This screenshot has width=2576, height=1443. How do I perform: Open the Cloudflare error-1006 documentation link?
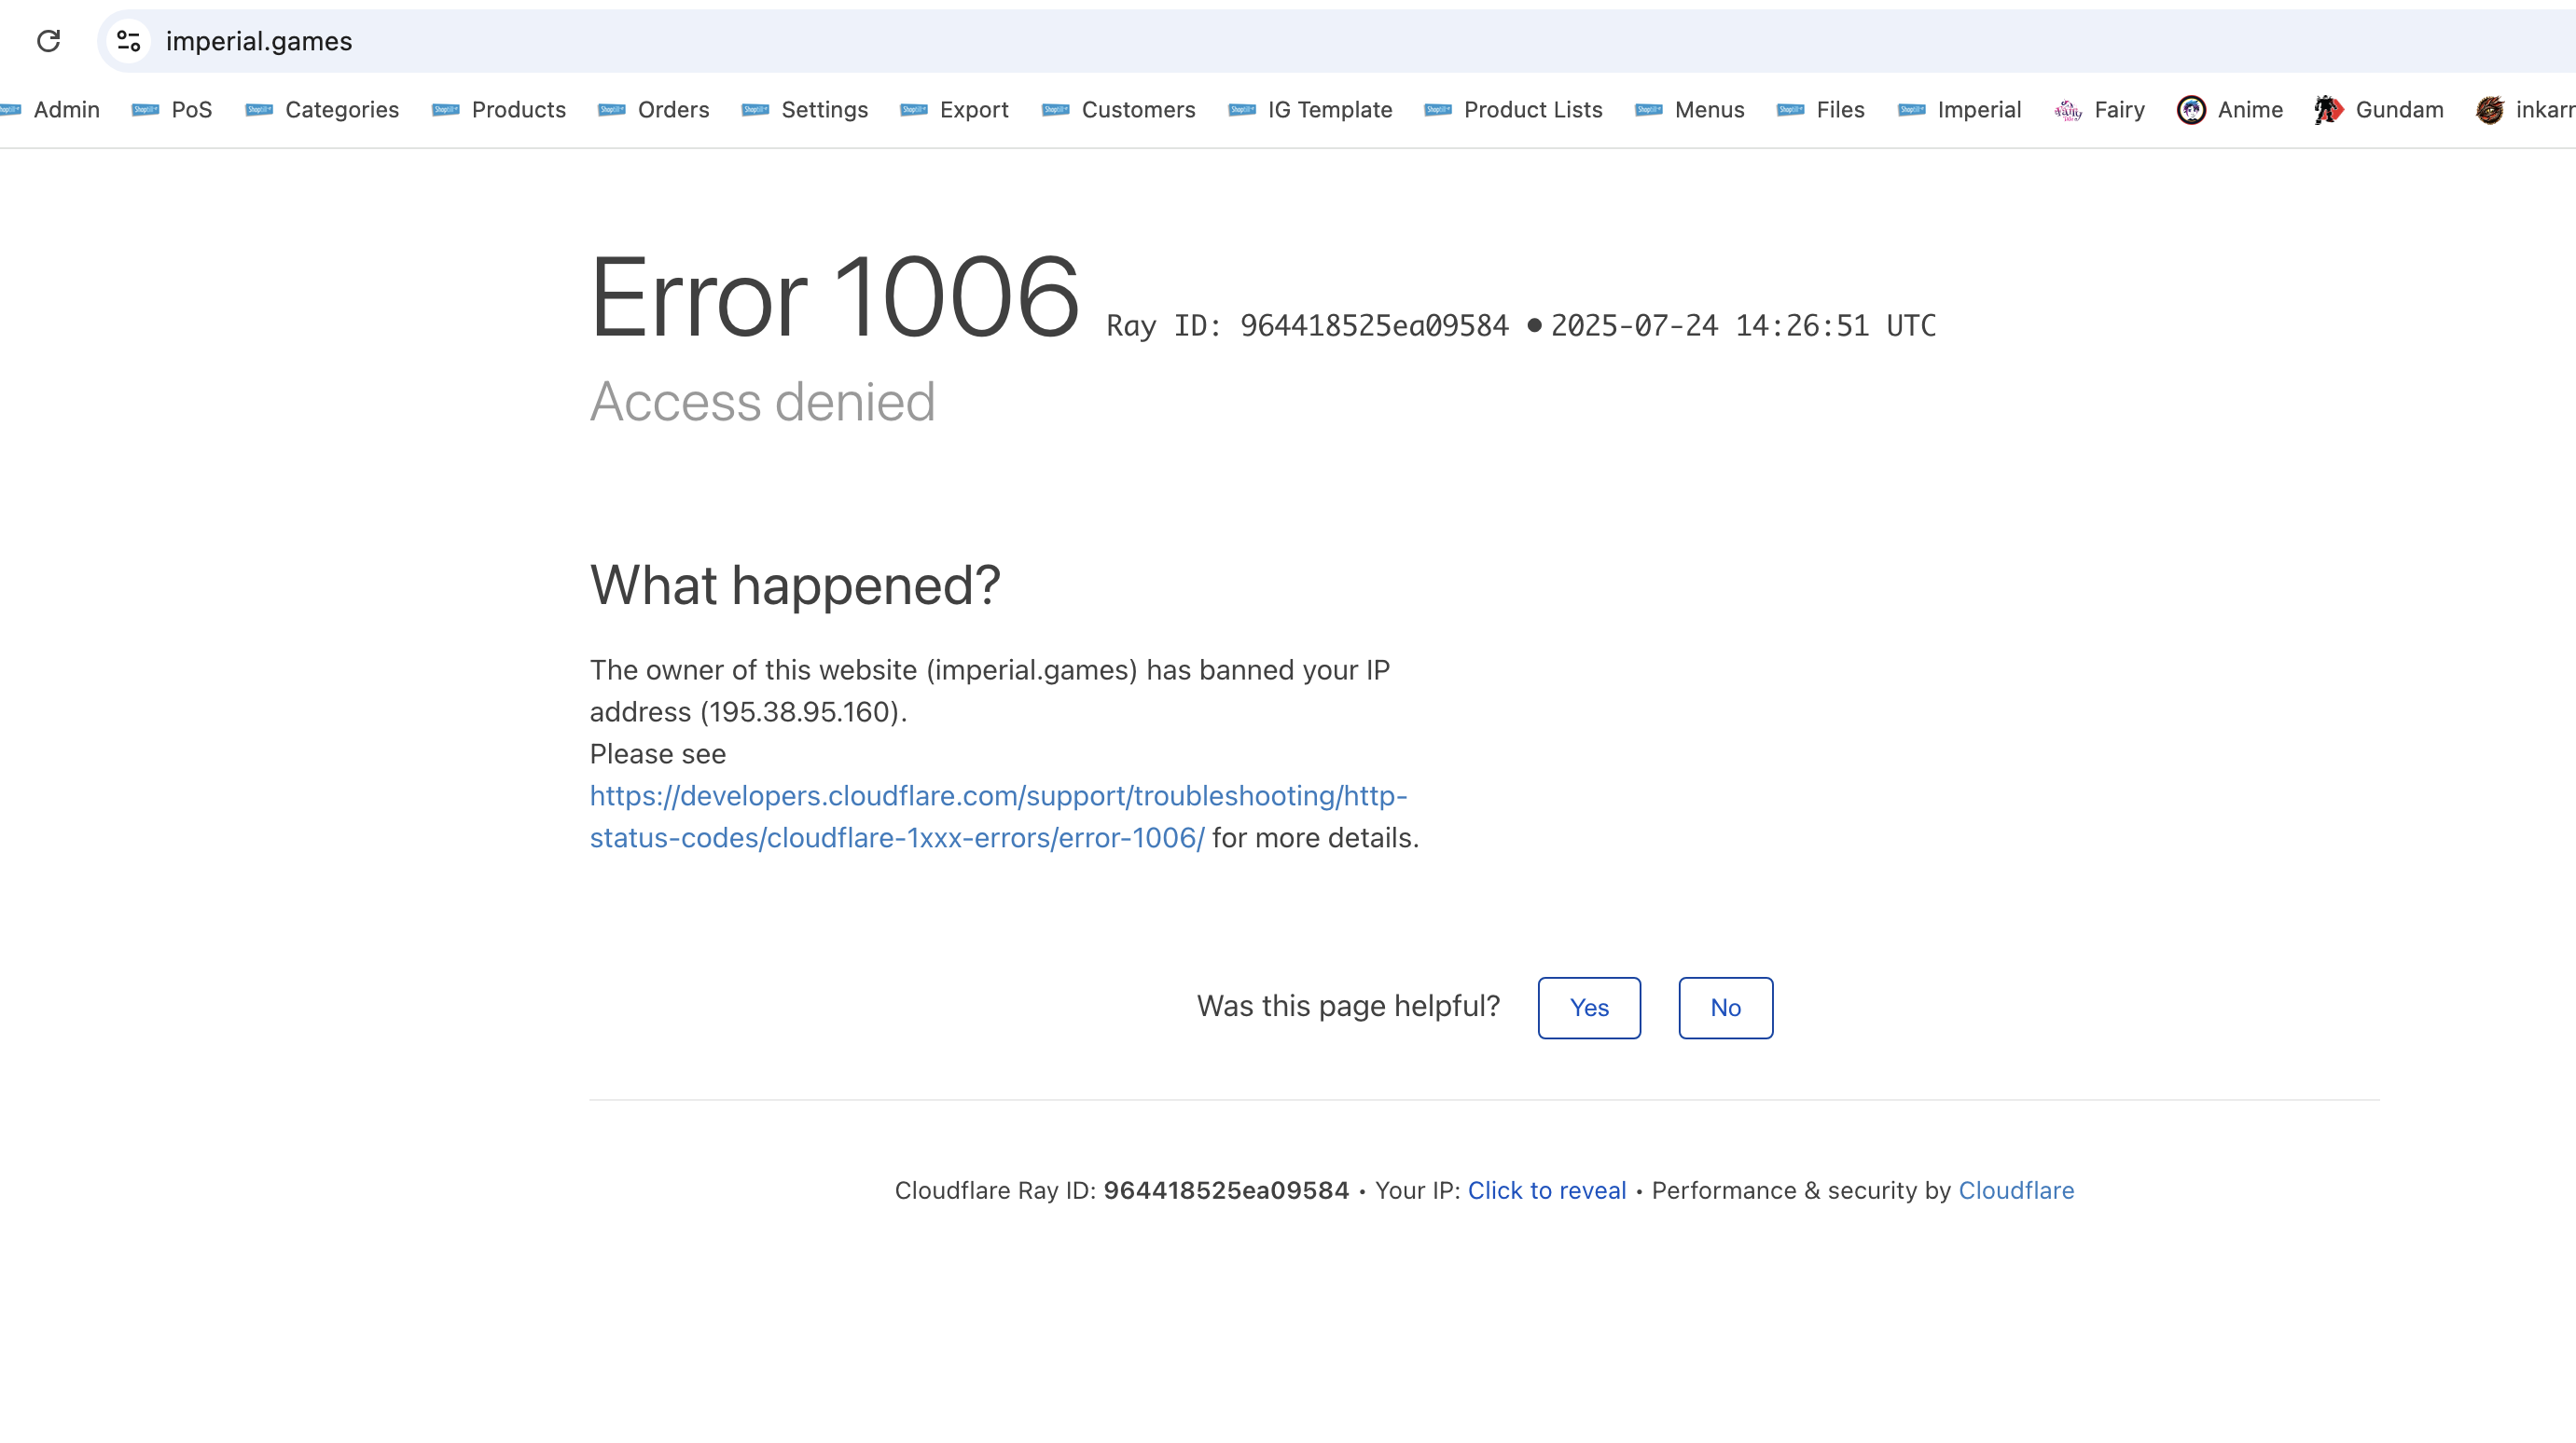[x=997, y=796]
